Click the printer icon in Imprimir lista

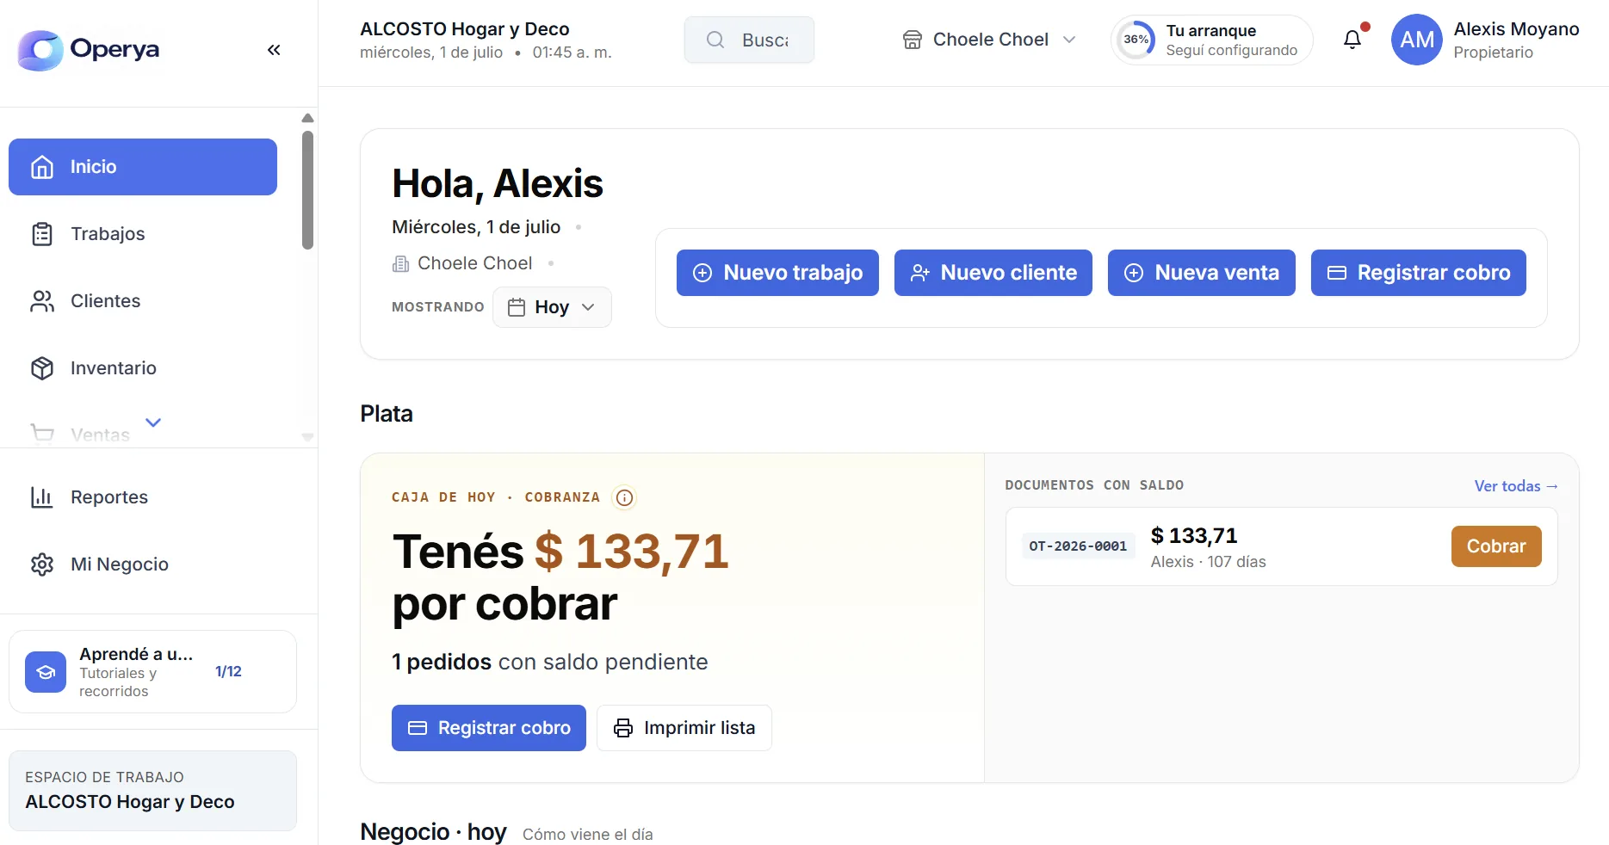coord(623,728)
